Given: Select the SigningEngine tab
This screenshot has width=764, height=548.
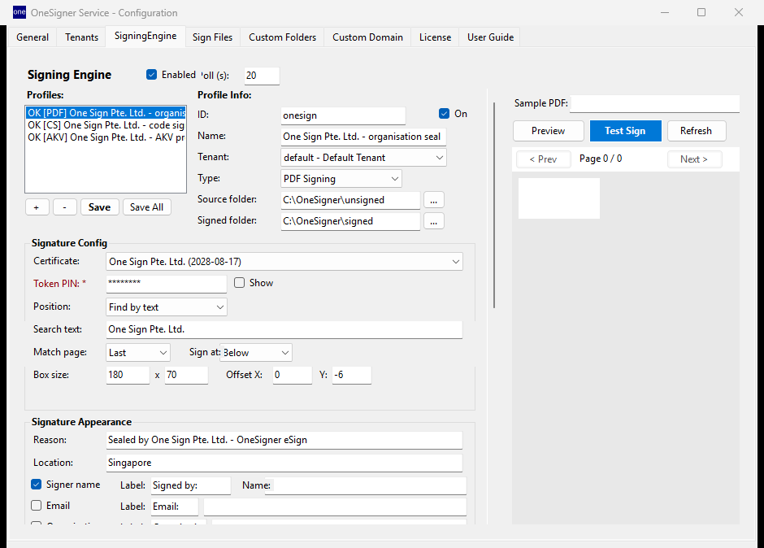Looking at the screenshot, I should pos(145,36).
